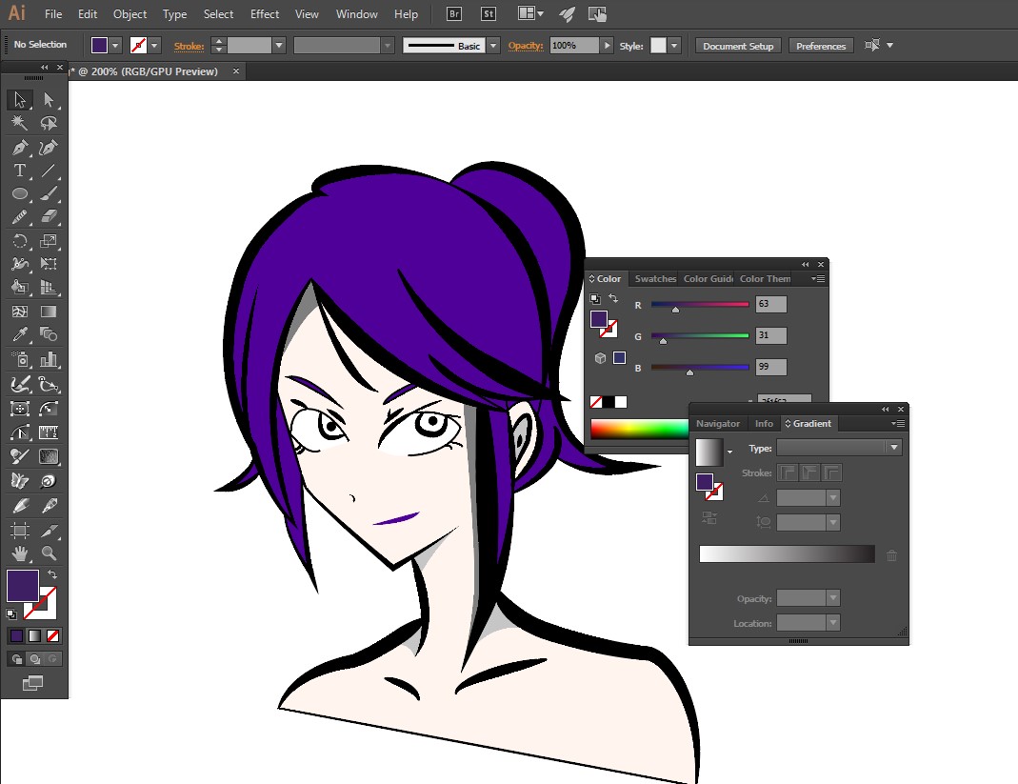The width and height of the screenshot is (1018, 784).
Task: Switch to the Navigator tab
Action: (x=718, y=424)
